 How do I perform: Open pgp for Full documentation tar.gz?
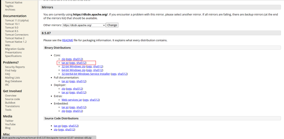point(72,81)
